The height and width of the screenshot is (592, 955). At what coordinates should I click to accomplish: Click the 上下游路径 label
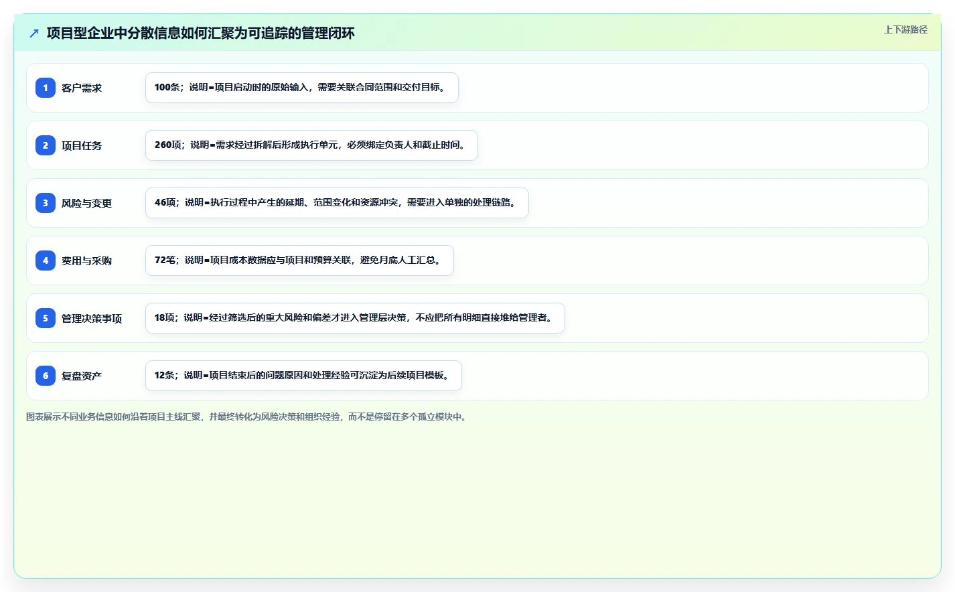[x=905, y=29]
